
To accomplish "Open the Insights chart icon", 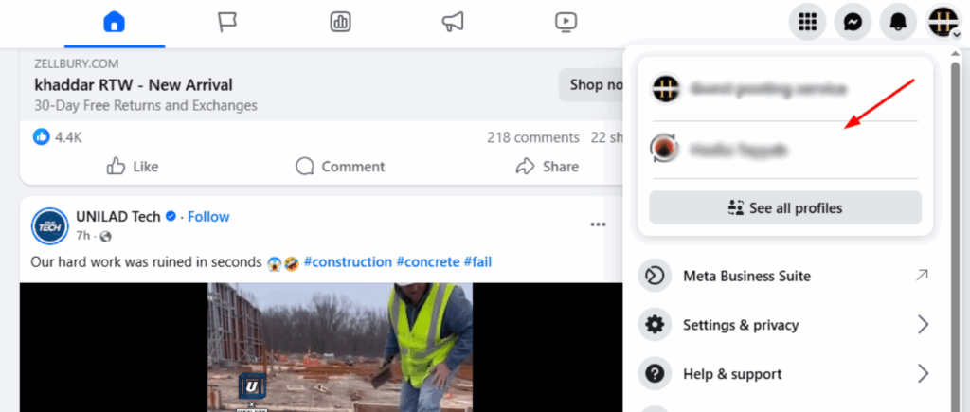I will coord(341,22).
